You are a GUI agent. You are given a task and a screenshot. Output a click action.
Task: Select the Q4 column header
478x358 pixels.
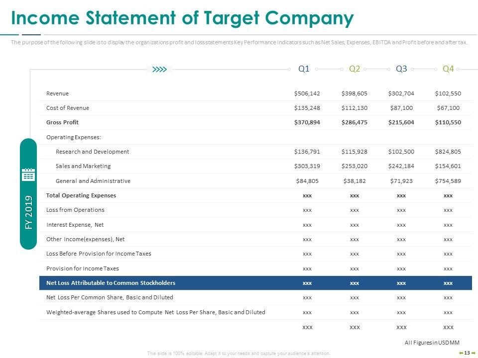(x=448, y=69)
